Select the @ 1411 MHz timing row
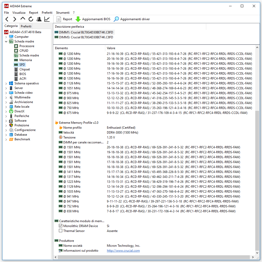This screenshot has width=262, height=262. click(149, 172)
